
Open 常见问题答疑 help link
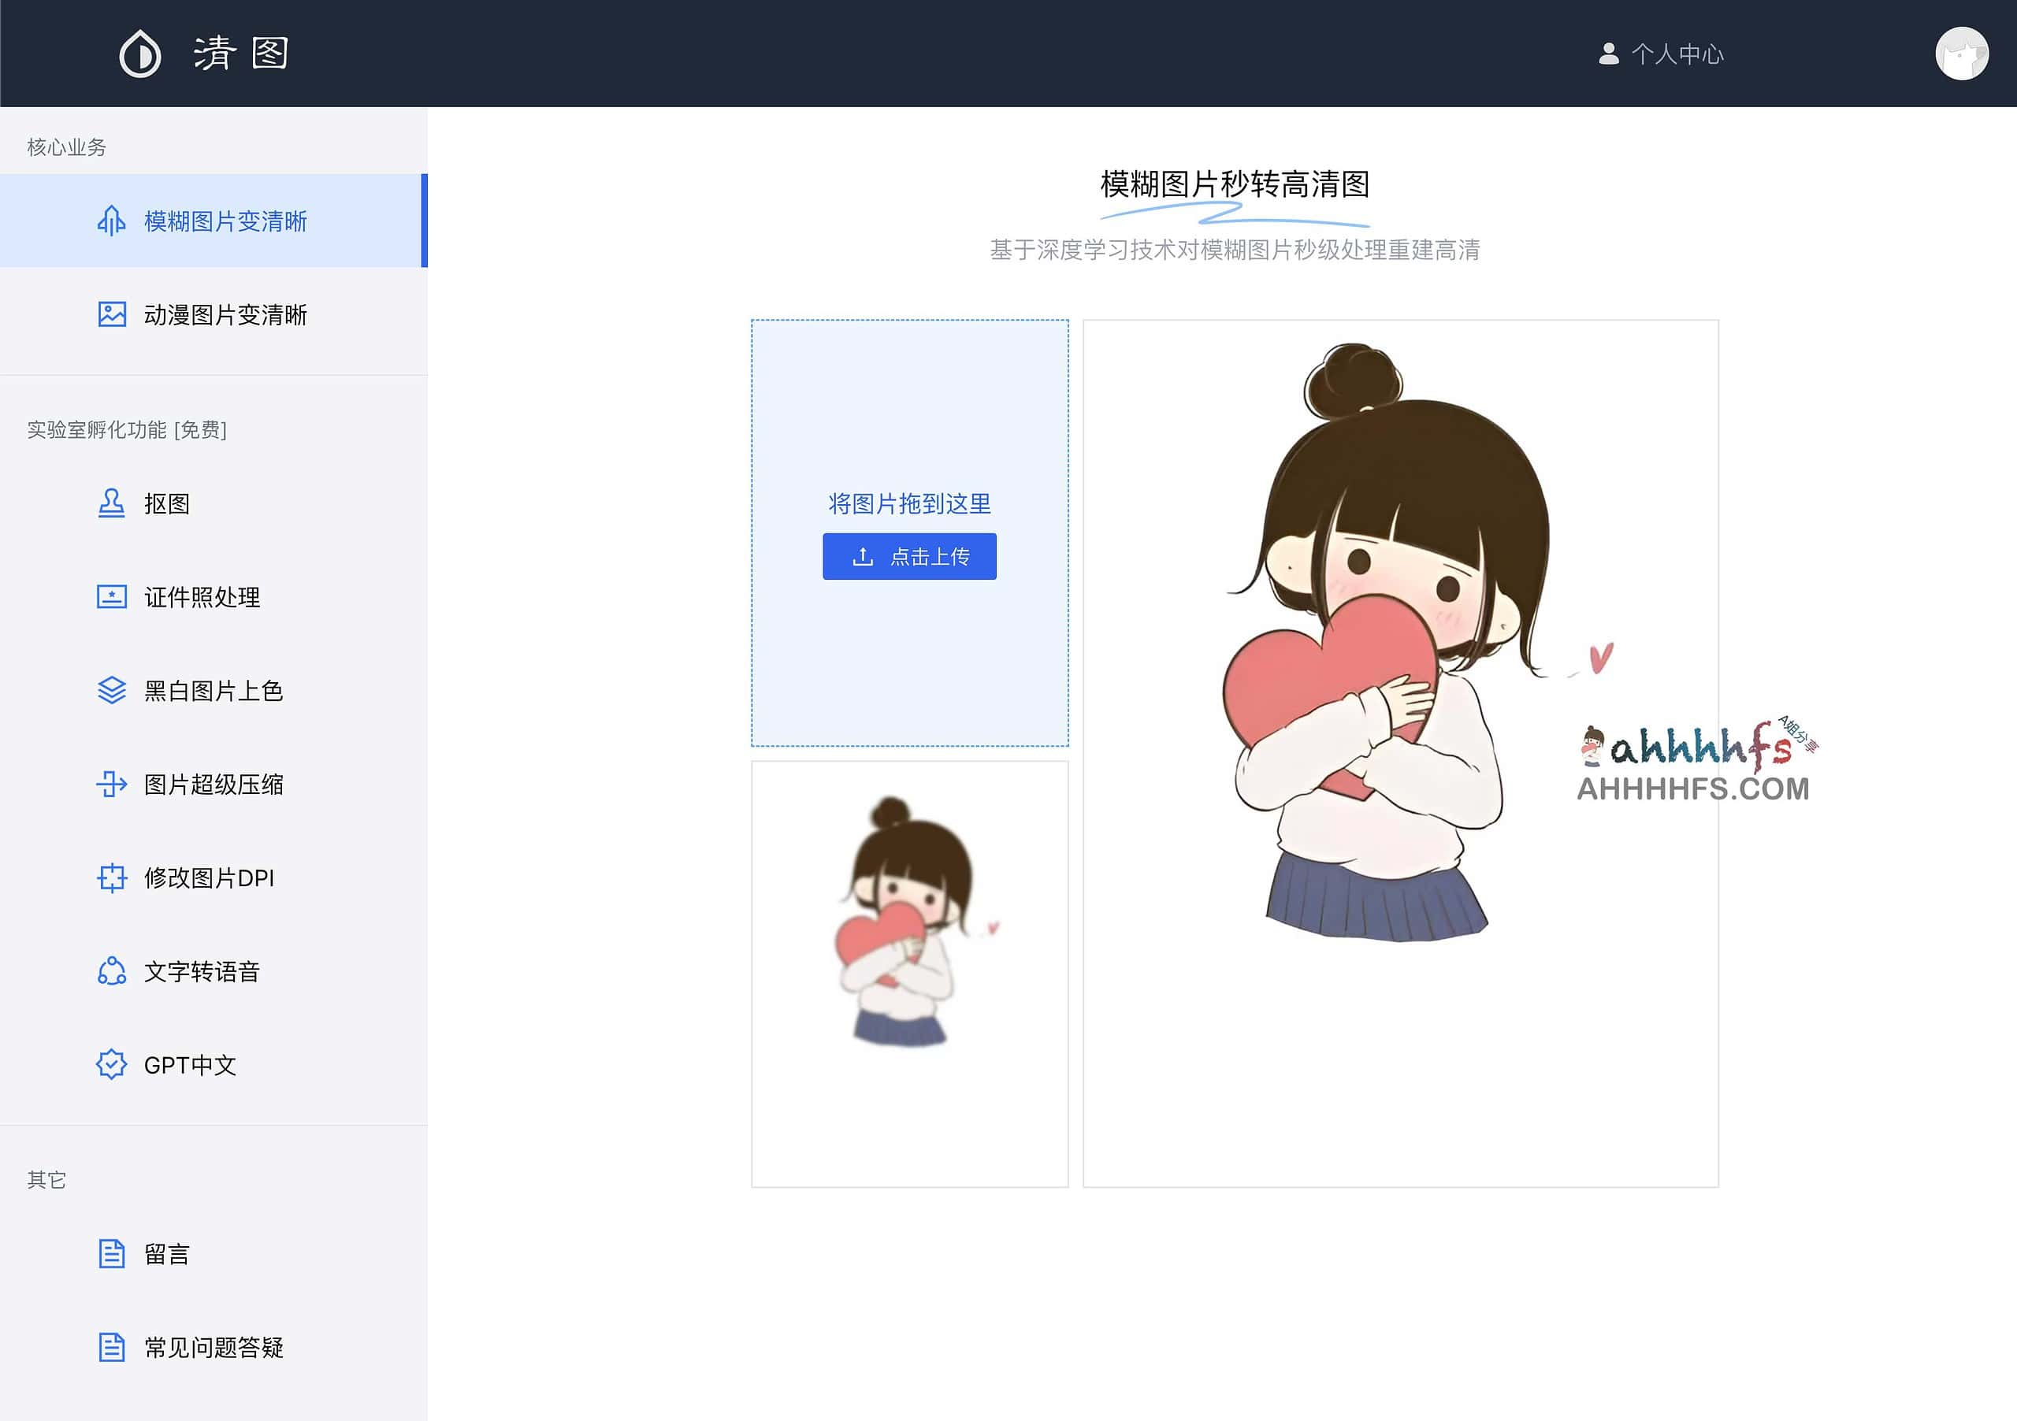point(213,1348)
